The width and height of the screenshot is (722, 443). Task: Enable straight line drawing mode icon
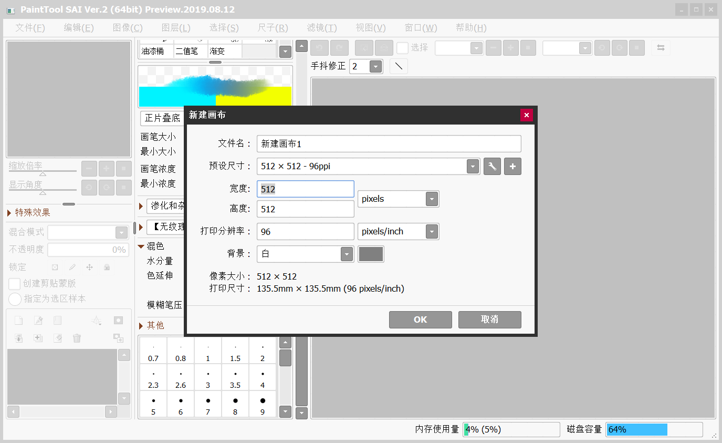[x=399, y=66]
